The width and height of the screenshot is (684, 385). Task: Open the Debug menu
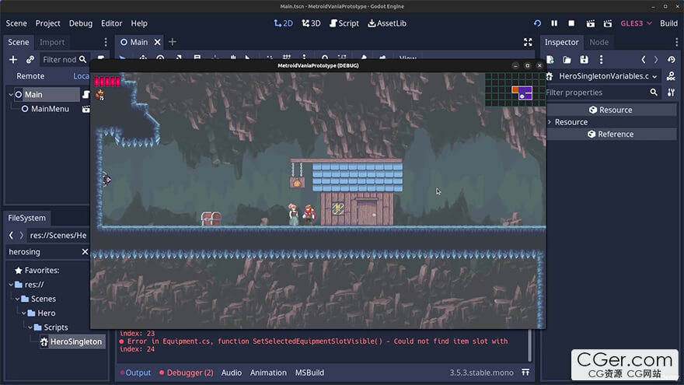(x=80, y=23)
